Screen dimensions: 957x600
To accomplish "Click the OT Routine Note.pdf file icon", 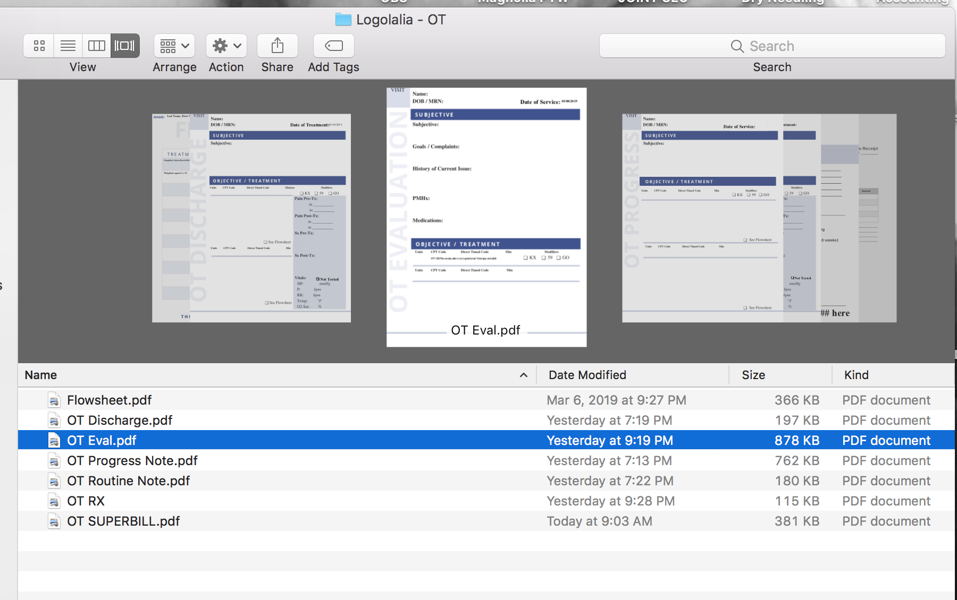I will point(54,481).
